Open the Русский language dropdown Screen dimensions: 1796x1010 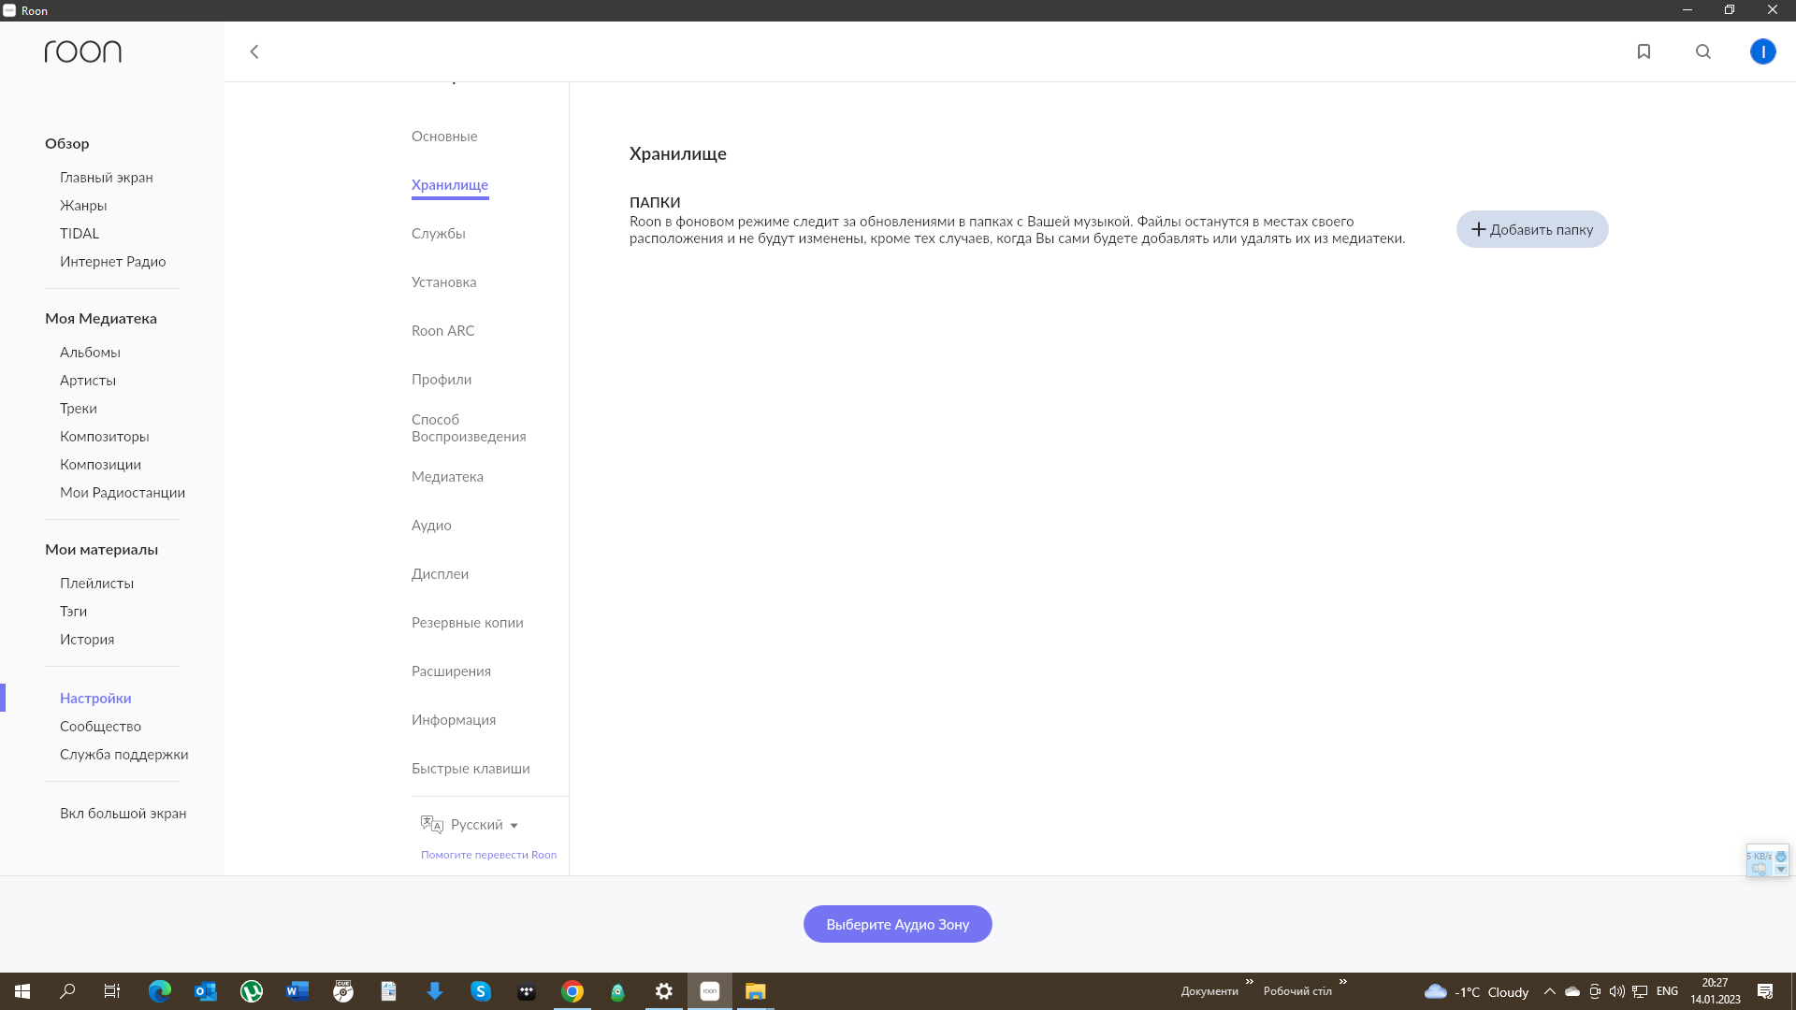[485, 824]
